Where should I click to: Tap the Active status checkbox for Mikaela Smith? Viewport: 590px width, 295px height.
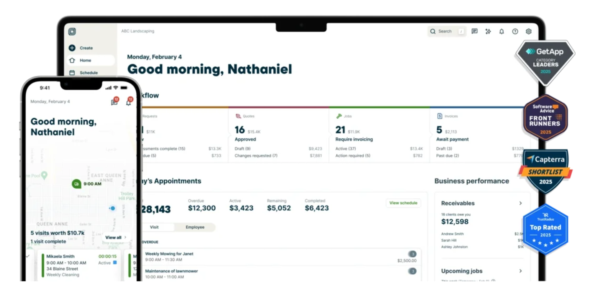point(115,263)
